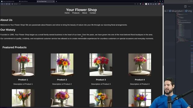The height and width of the screenshot is (108, 193).
Task: Click the second-row image under Product 4
Action: click(x=140, y=98)
